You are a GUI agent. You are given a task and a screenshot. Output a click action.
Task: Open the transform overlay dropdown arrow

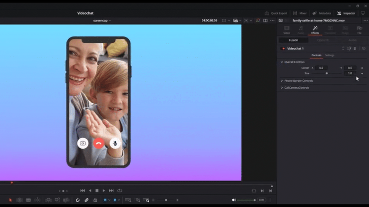tap(251, 20)
